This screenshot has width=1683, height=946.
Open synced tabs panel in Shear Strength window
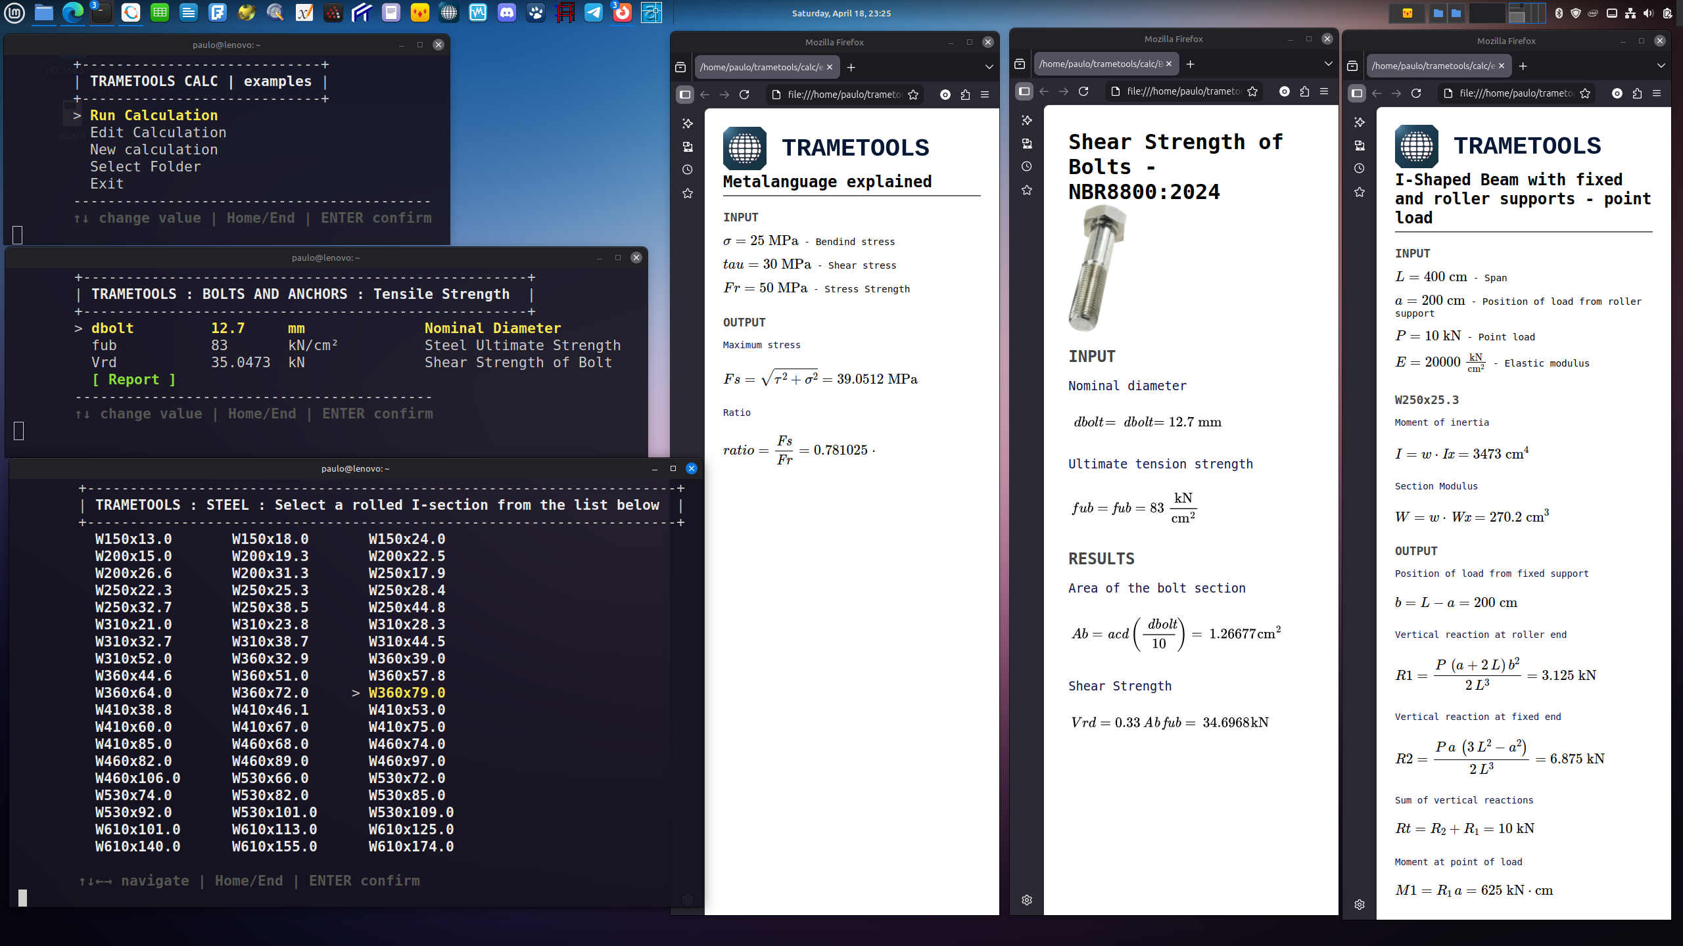(x=1027, y=143)
